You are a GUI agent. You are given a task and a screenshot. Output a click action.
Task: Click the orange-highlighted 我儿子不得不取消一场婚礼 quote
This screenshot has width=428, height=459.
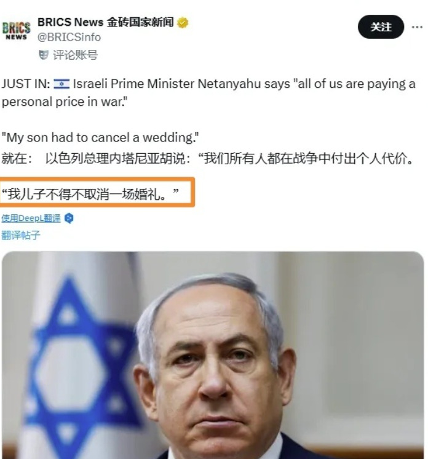(90, 194)
